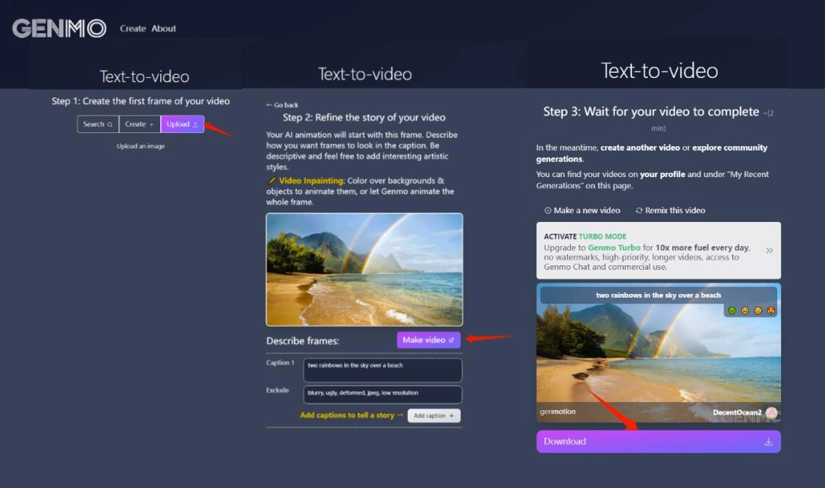This screenshot has width=825, height=488.
Task: Open the Create menu in header
Action: tap(133, 29)
